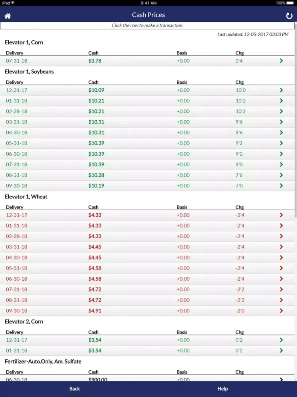Tap chevron on Soybeans 05-31-18 row
The image size is (297, 397).
pyautogui.click(x=281, y=143)
